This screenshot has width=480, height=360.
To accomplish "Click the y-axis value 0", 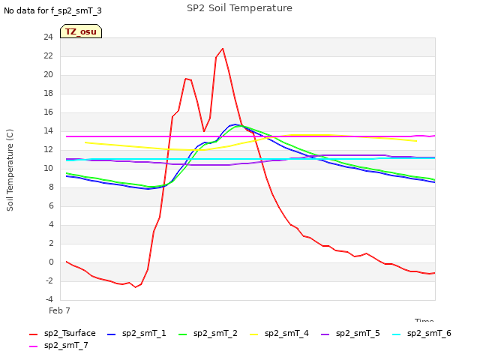I will coord(51,262).
